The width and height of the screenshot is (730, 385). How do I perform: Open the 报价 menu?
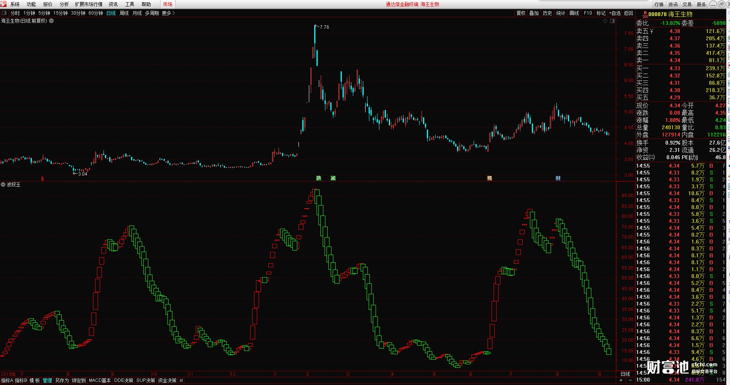click(48, 4)
